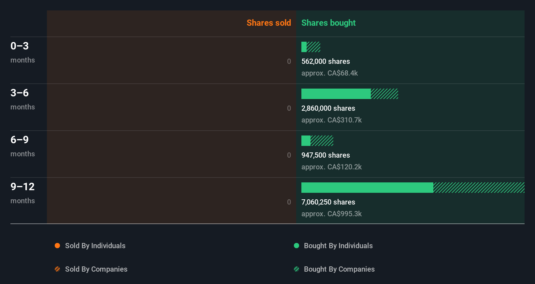Viewport: 535px width, 284px height.
Task: Select the Bought By Individuals legend label
Action: point(338,246)
